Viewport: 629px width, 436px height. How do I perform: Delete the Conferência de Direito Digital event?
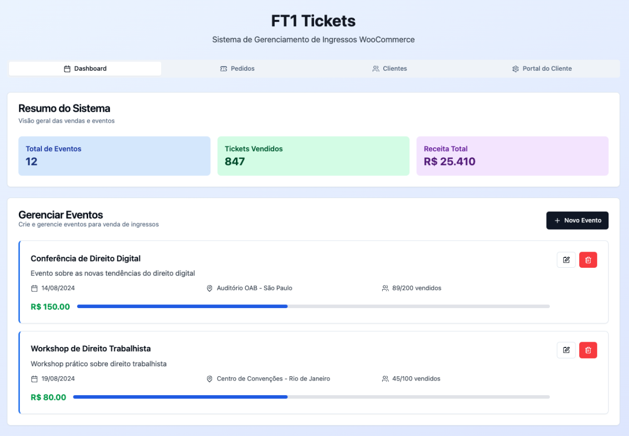coord(588,260)
